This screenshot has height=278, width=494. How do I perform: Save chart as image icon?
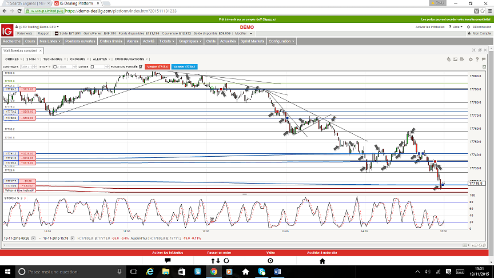455,59
